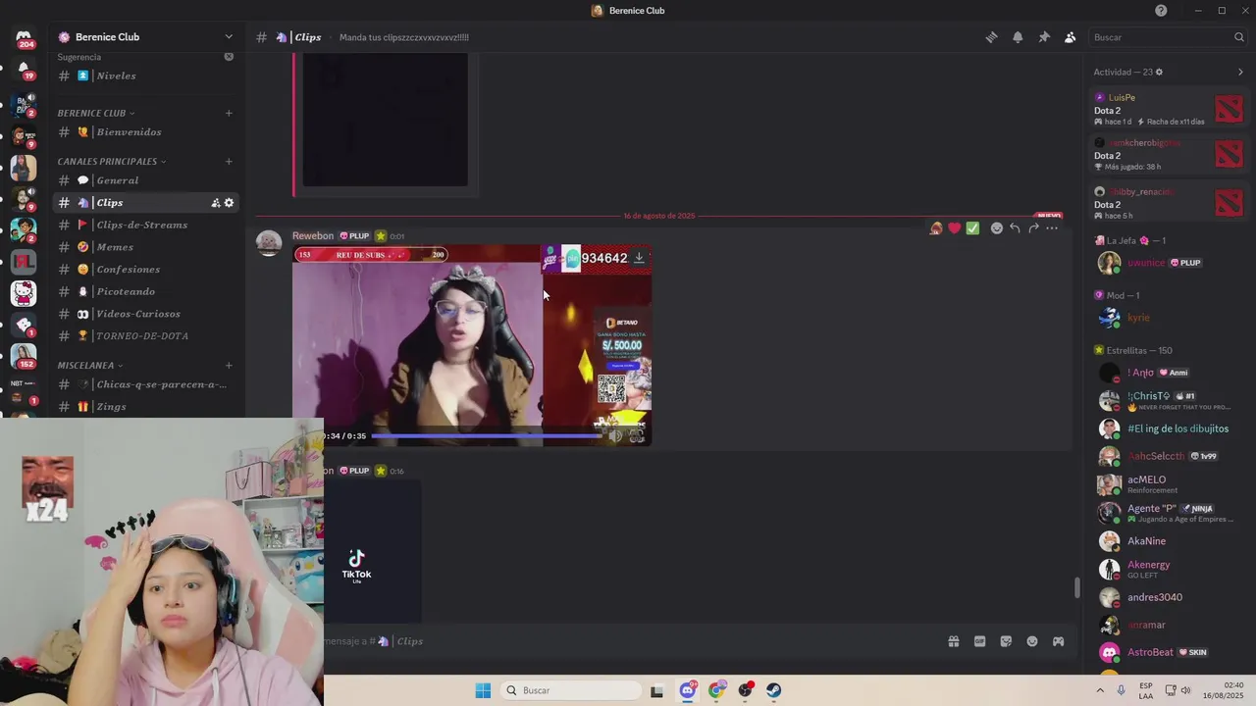Open member acMELO profile
The width and height of the screenshot is (1256, 706).
(x=1168, y=484)
